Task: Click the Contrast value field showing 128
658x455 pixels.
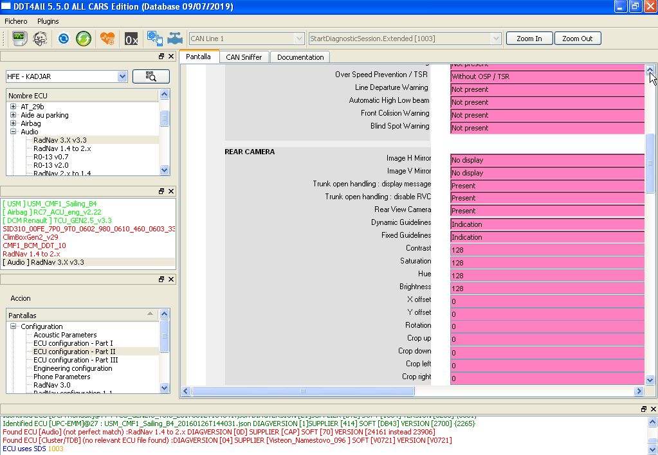Action: coord(547,250)
